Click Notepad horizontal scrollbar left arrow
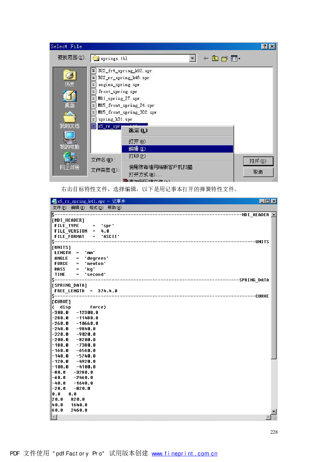 coord(54,417)
